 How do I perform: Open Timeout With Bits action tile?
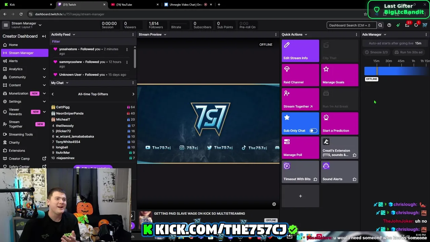coord(300,172)
